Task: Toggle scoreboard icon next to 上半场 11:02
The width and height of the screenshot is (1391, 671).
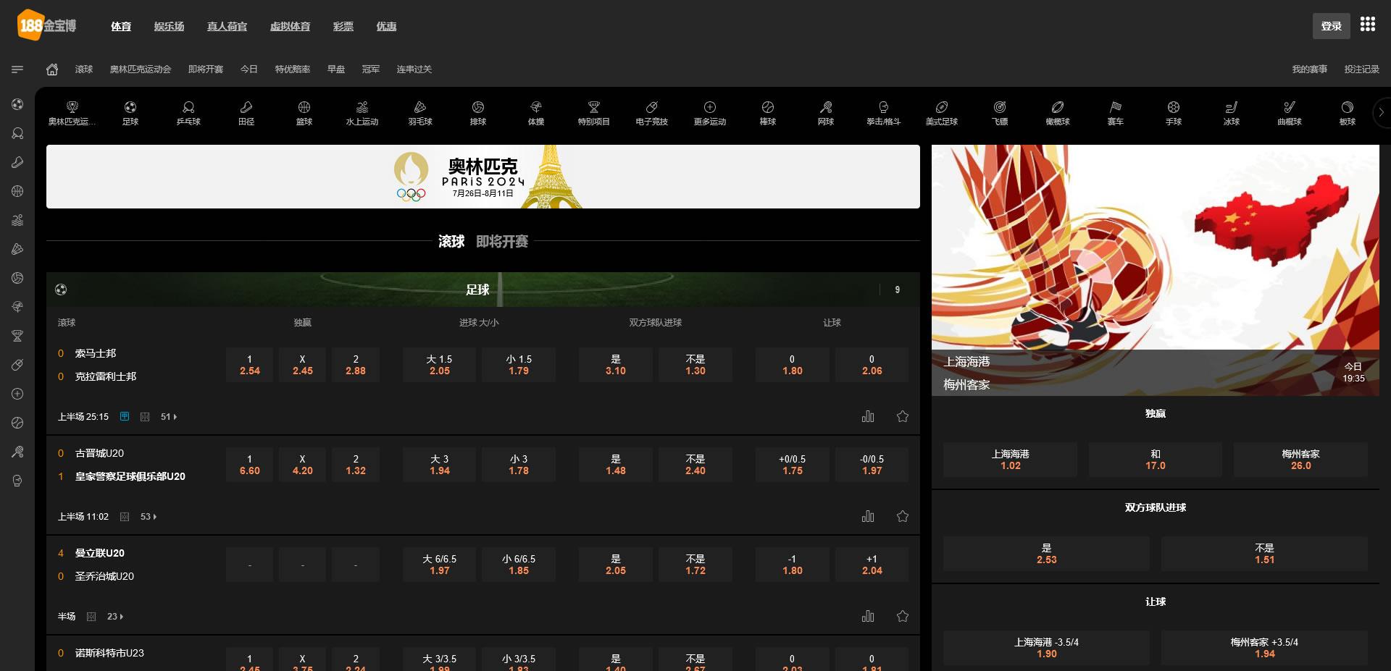Action: click(x=125, y=517)
